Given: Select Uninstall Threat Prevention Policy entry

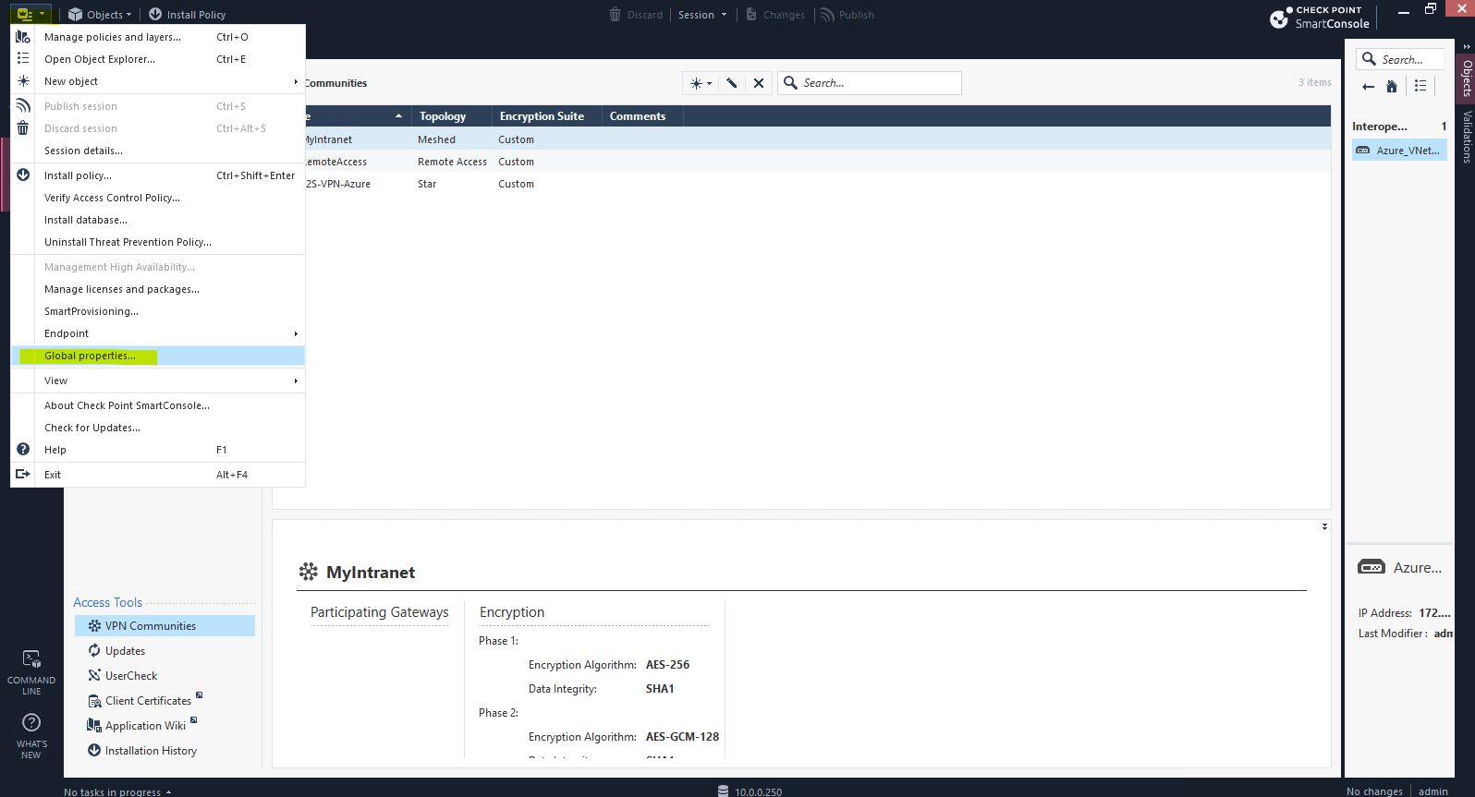Looking at the screenshot, I should pyautogui.click(x=158, y=242).
